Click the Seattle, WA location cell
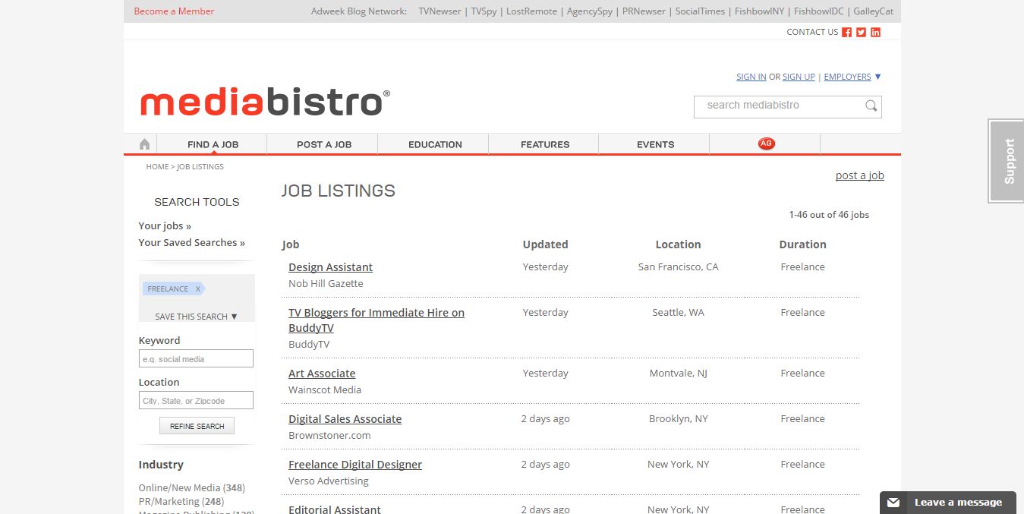This screenshot has width=1024, height=514. pyautogui.click(x=678, y=313)
